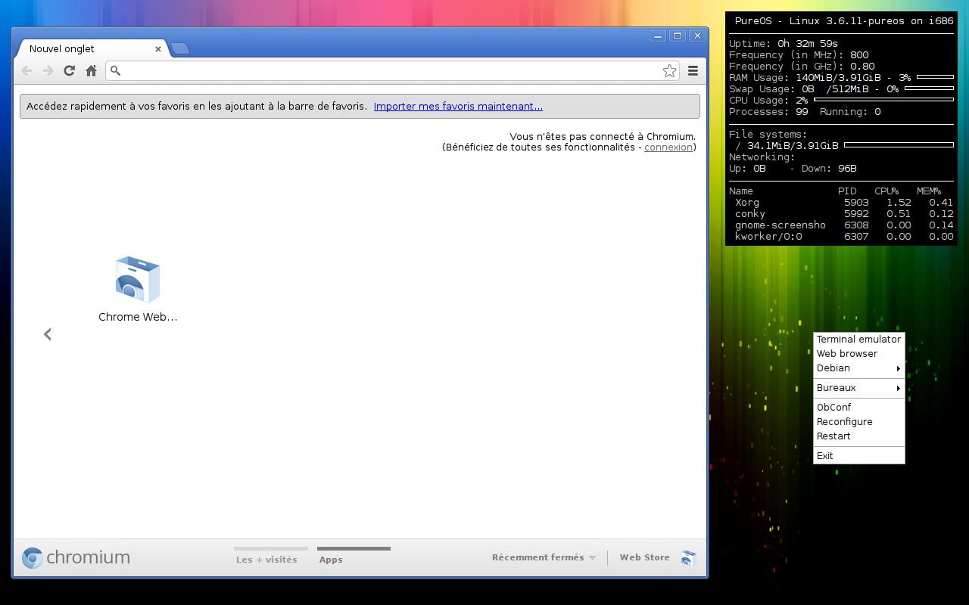
Task: Close the Nouvel onglet tab
Action: click(158, 49)
